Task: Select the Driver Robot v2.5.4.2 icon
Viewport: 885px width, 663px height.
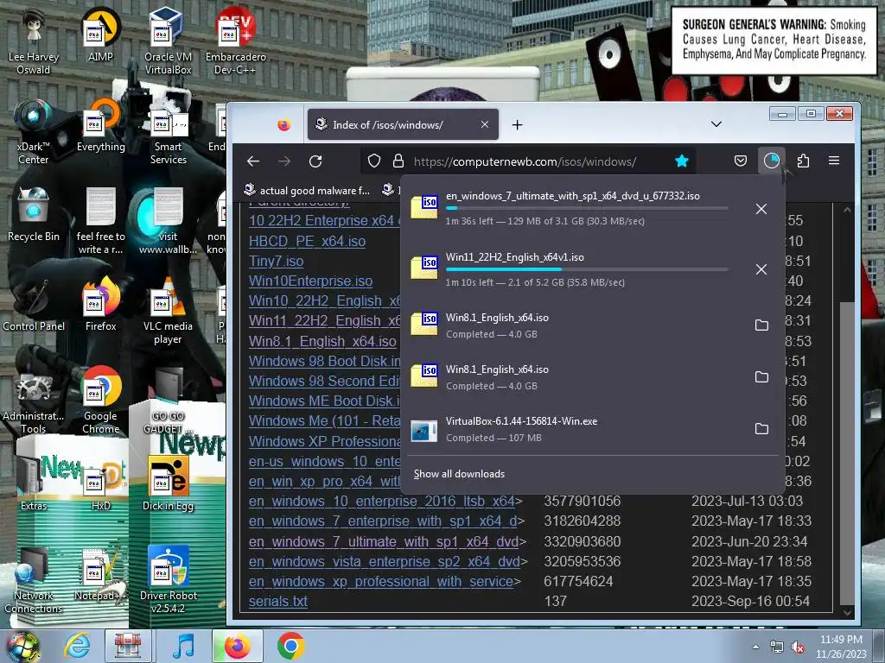Action: [168, 579]
